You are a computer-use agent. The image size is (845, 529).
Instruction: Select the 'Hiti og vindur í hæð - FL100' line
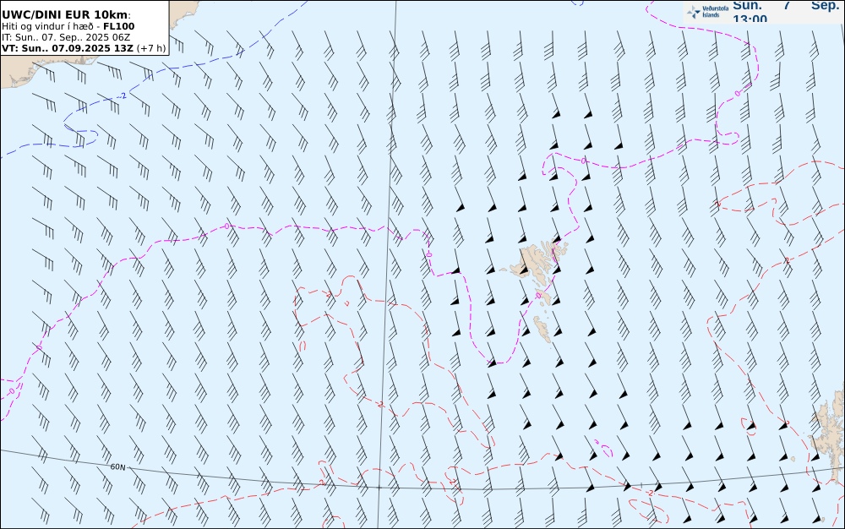pos(68,26)
